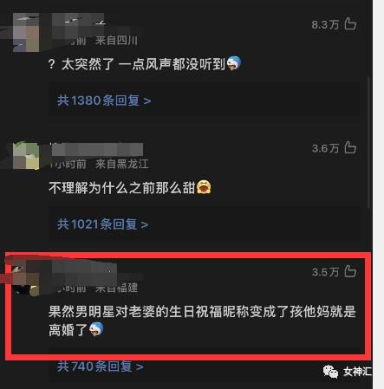Select the comment text 不理解为什么之前那么甜
The height and width of the screenshot is (389, 384).
click(122, 188)
